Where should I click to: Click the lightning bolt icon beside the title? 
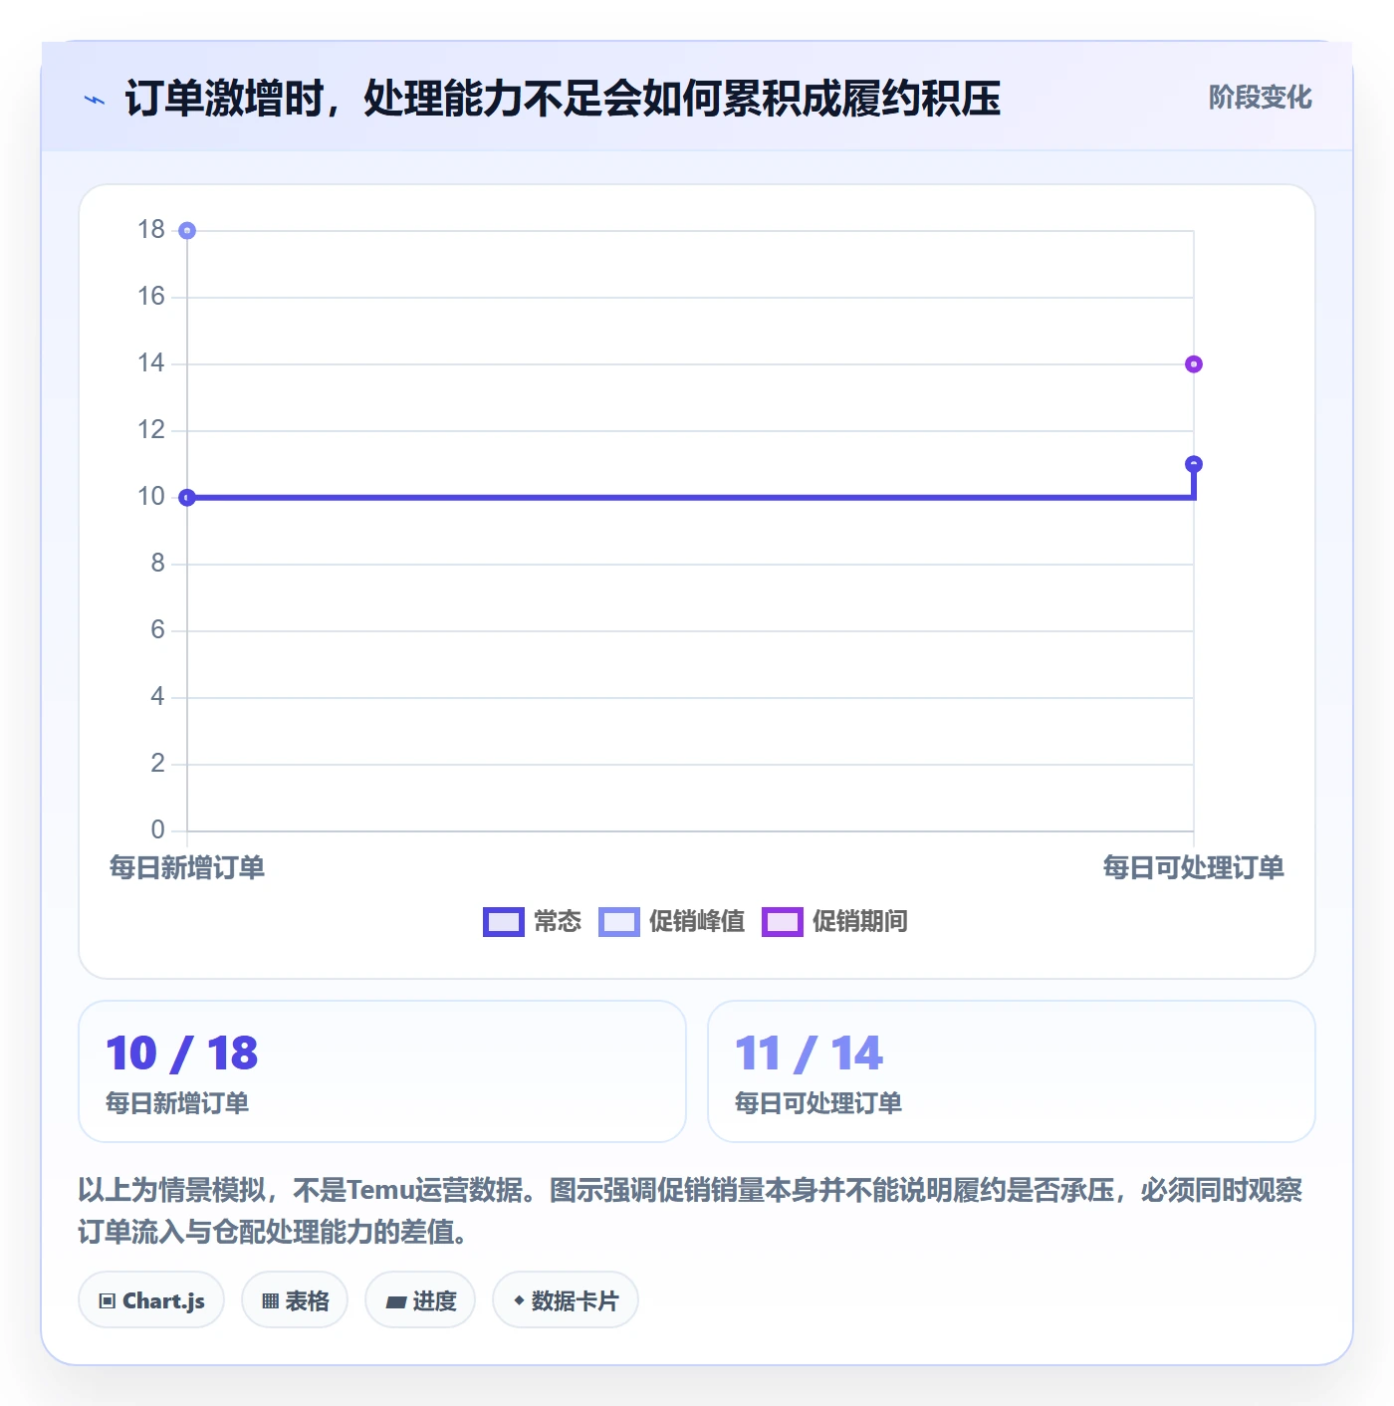[95, 100]
